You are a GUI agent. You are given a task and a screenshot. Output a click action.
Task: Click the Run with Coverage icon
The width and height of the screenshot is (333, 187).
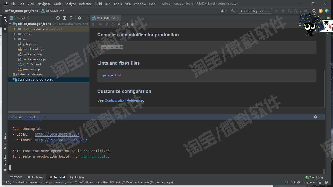click(x=290, y=11)
